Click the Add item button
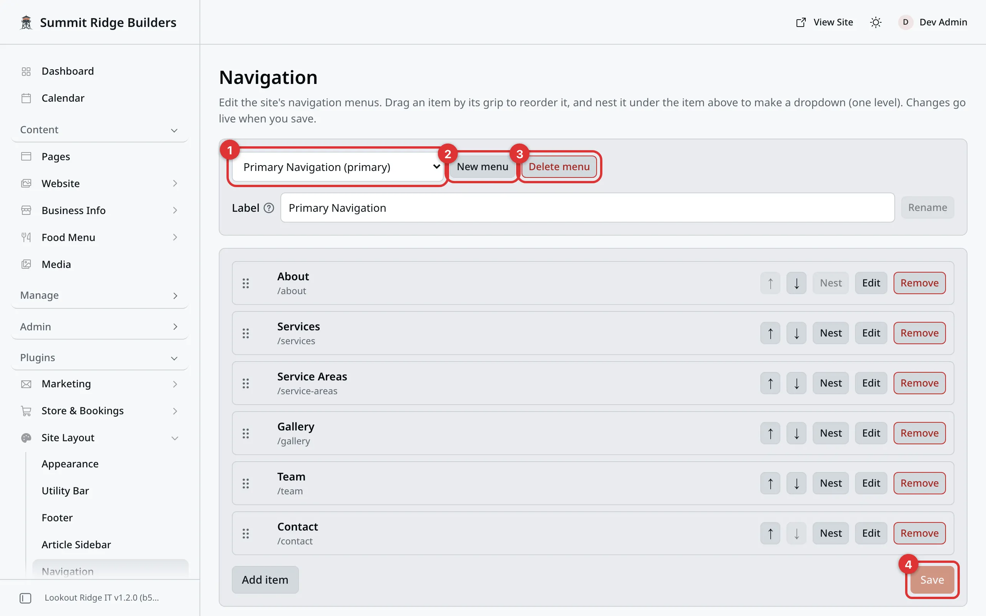986x616 pixels. pyautogui.click(x=265, y=580)
